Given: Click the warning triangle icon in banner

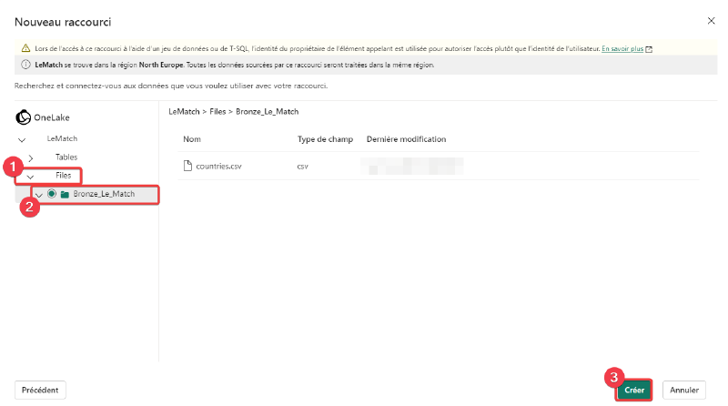Looking at the screenshot, I should [26, 48].
